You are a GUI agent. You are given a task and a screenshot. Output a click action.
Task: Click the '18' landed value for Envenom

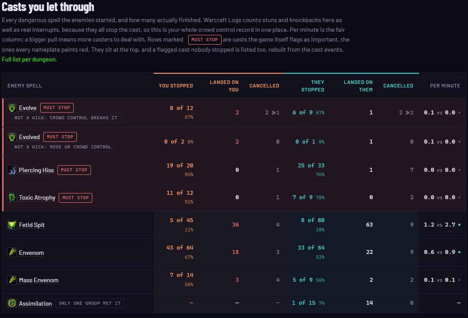[235, 252]
